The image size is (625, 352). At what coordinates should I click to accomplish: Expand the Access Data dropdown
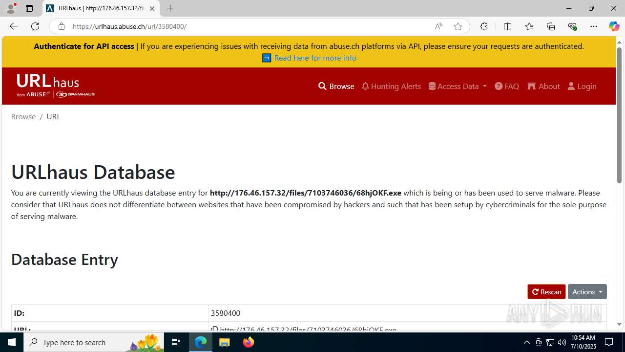coord(458,86)
